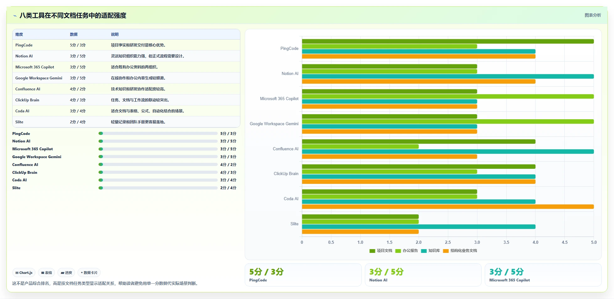Click "4分 / 2分" in the table's 数据 column
Screen dimensions: 614x299
coord(78,89)
